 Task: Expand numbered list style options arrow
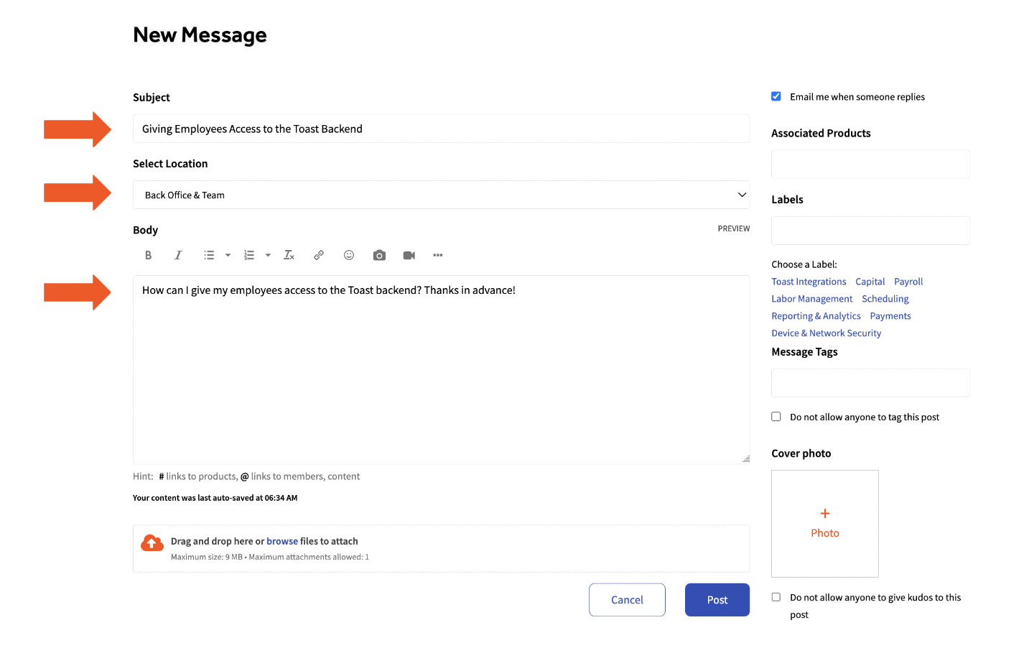coord(268,255)
